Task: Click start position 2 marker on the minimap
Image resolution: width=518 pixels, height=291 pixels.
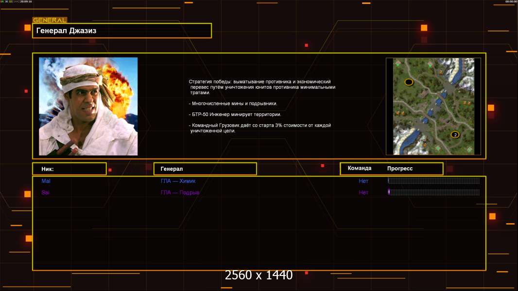Action: [x=455, y=134]
